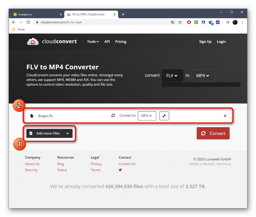Click the refresh arrows icon beside Convert to
The height and width of the screenshot is (217, 256).
(x=113, y=116)
